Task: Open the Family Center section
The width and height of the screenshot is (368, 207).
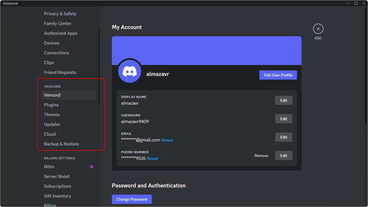Action: click(68, 24)
